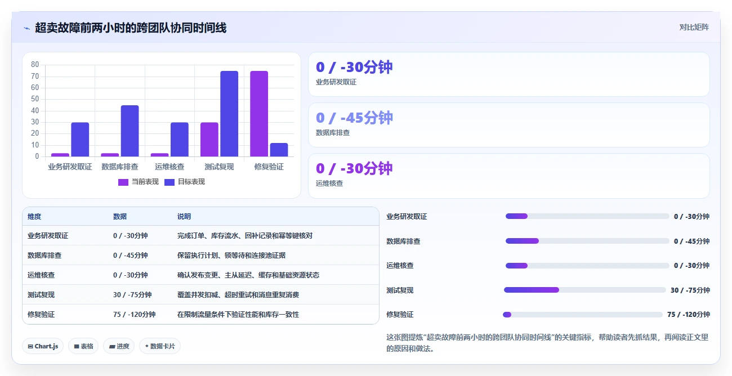Click the 运维核查 progress bar
732x376 pixels.
pyautogui.click(x=587, y=265)
